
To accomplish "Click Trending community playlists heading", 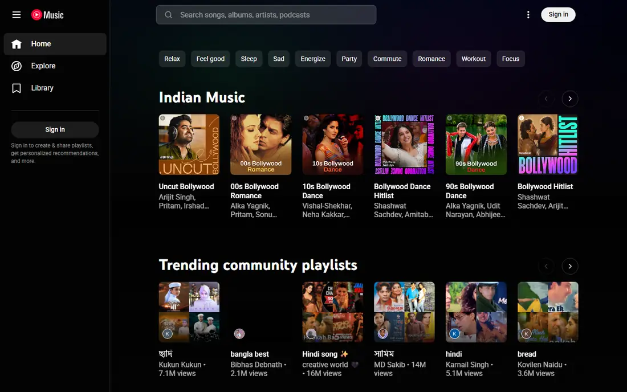I will (x=258, y=265).
